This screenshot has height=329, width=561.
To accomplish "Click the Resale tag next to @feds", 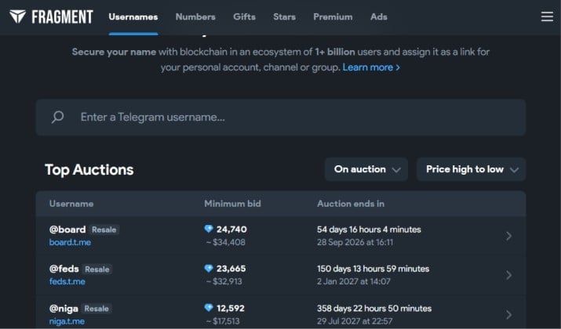I will point(97,269).
